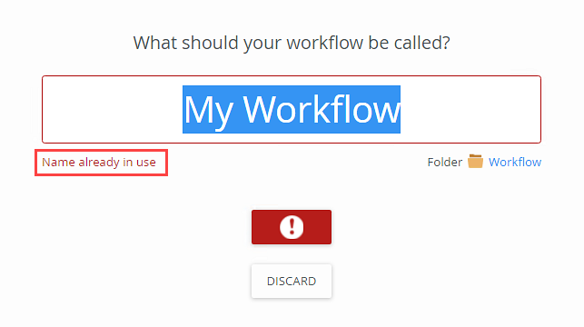
Task: Change the destination folder via the Workflow link
Action: (x=515, y=162)
